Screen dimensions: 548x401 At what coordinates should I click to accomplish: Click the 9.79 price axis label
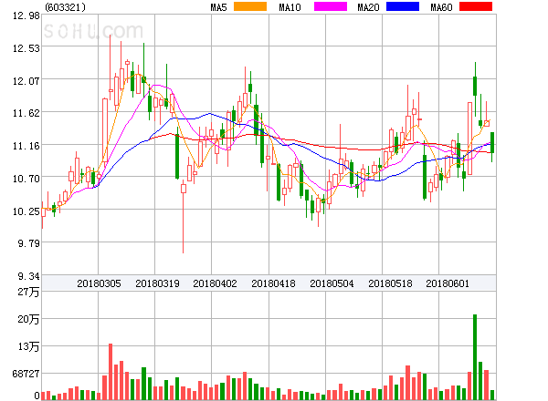(x=29, y=243)
